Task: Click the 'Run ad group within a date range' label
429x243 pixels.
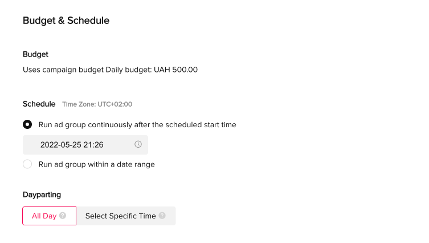Action: tap(97, 164)
